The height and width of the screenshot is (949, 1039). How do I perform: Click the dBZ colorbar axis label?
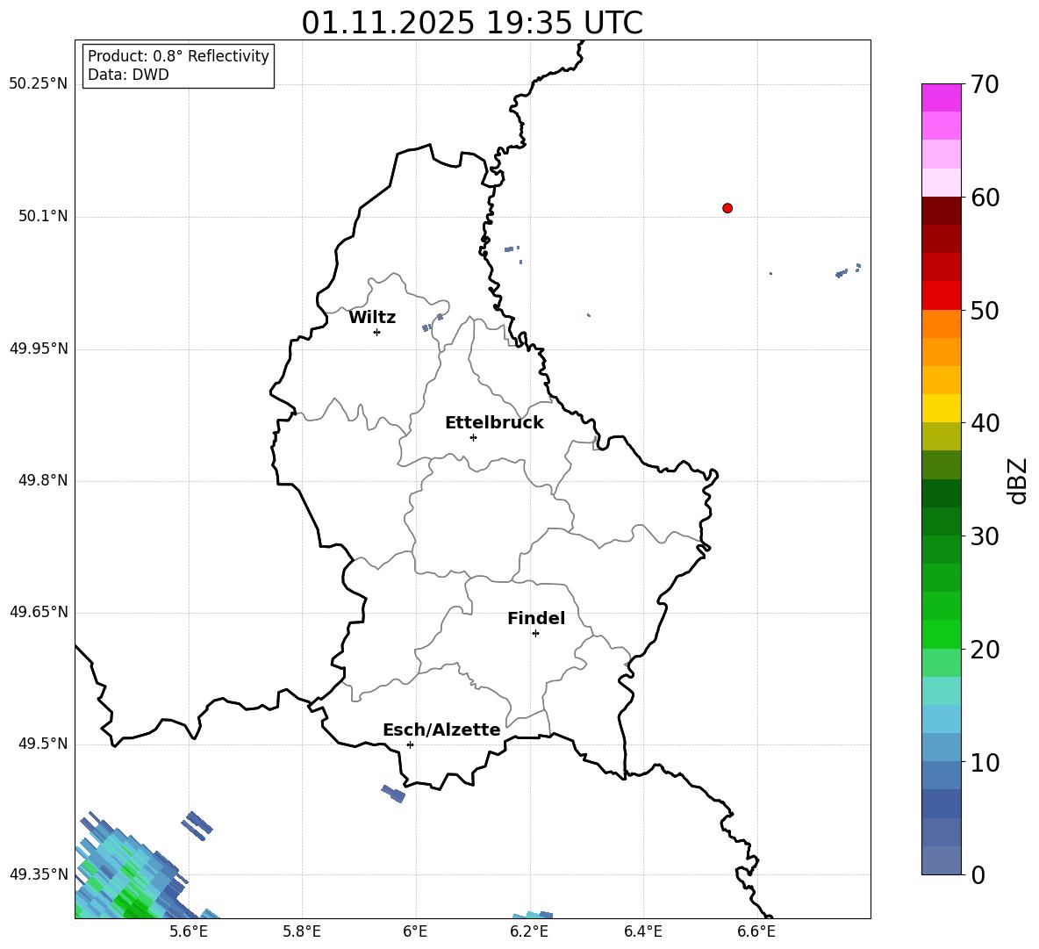(x=1019, y=480)
